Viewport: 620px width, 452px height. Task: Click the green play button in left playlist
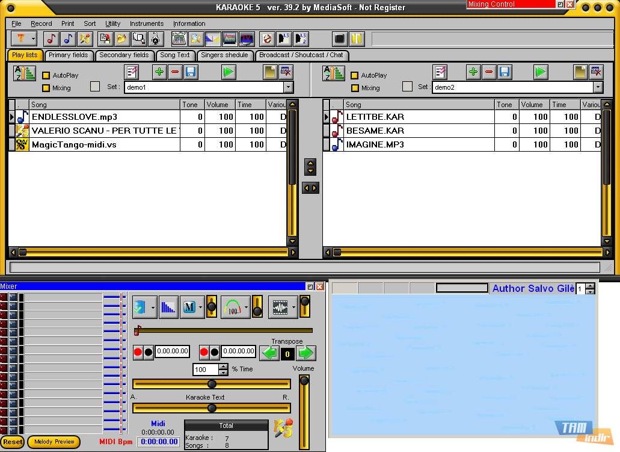point(228,72)
